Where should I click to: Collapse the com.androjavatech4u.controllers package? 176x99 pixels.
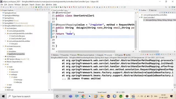(x=5, y=34)
